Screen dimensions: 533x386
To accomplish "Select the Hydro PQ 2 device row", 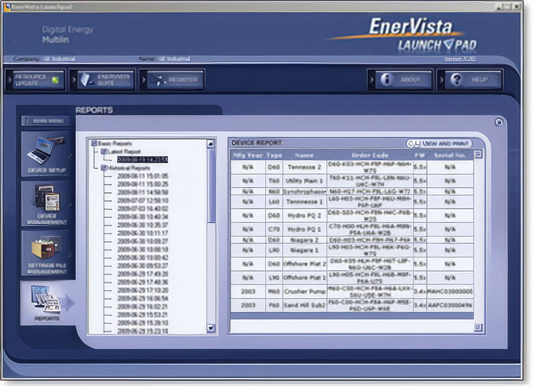I will tap(352, 216).
